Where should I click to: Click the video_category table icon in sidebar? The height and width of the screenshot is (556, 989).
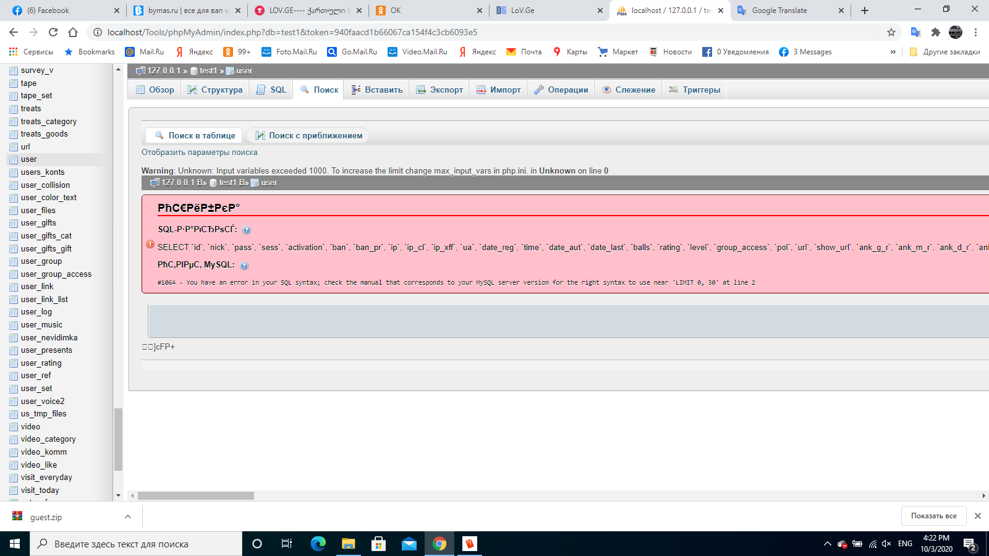[x=14, y=439]
